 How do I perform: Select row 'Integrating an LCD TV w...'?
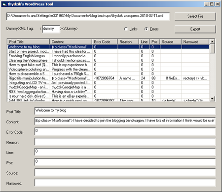pos(109,82)
